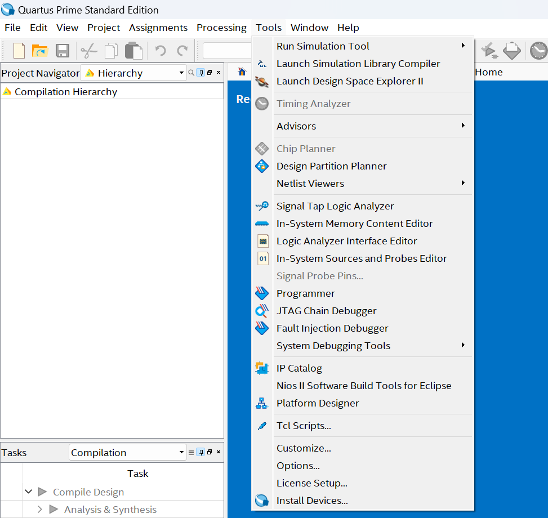
Task: Click the home icon tab
Action: coord(242,72)
